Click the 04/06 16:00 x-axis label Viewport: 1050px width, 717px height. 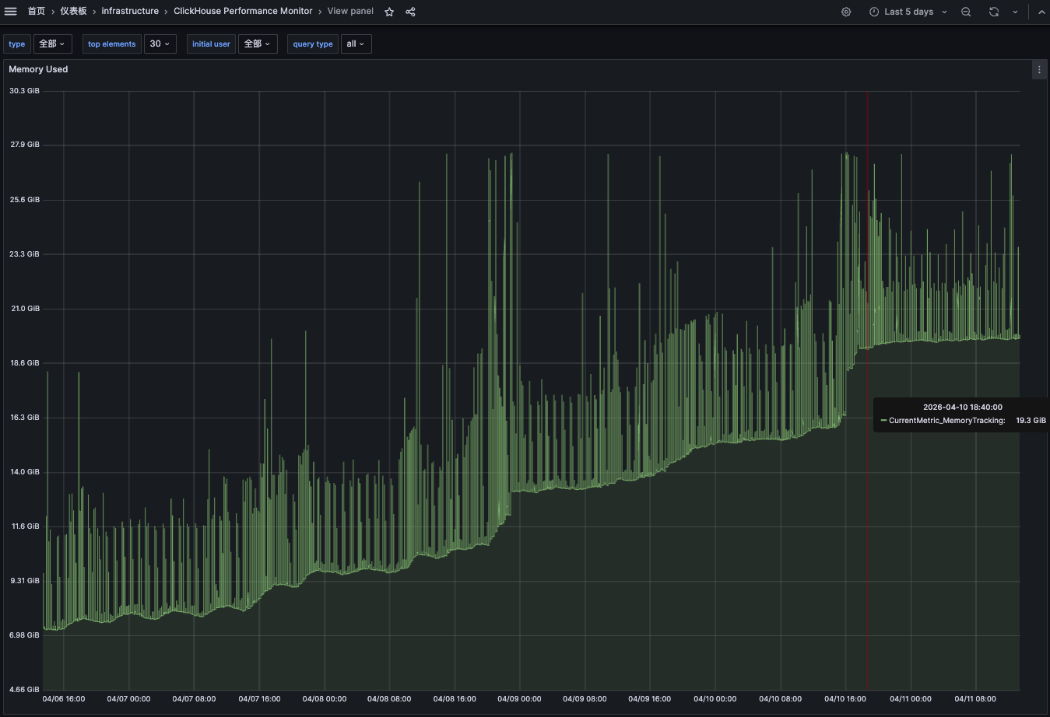point(64,699)
